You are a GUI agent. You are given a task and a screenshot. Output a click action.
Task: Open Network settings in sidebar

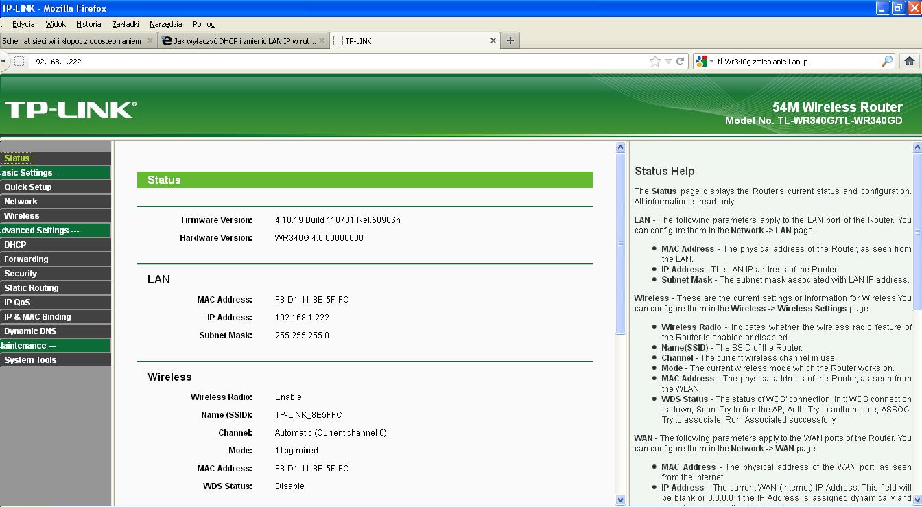pyautogui.click(x=21, y=201)
